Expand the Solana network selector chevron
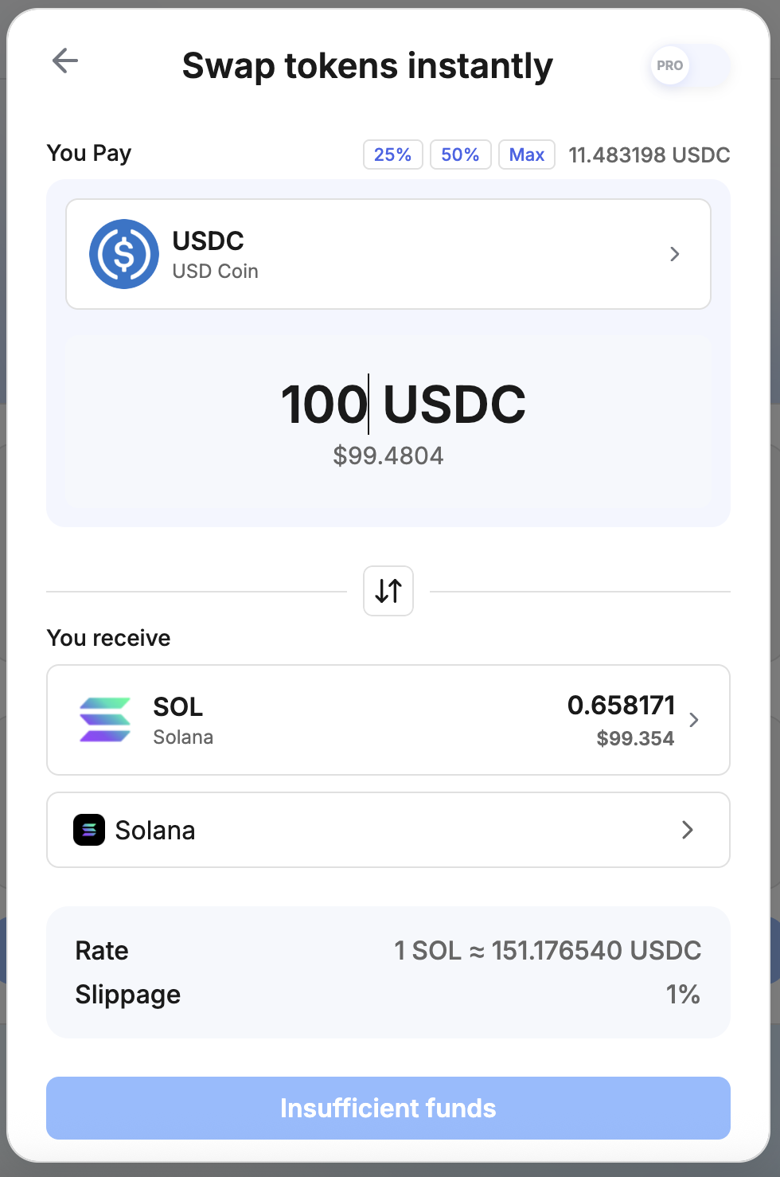This screenshot has height=1177, width=780. pyautogui.click(x=688, y=830)
